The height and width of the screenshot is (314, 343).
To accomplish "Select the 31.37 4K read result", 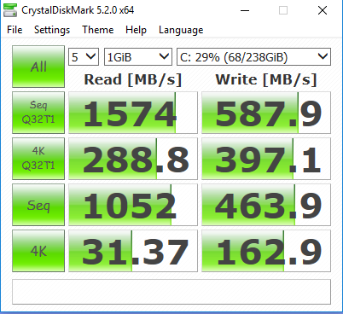I will [133, 251].
